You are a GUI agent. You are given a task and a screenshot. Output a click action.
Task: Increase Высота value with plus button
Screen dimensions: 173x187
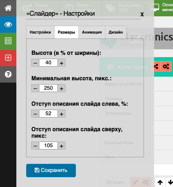point(61,63)
